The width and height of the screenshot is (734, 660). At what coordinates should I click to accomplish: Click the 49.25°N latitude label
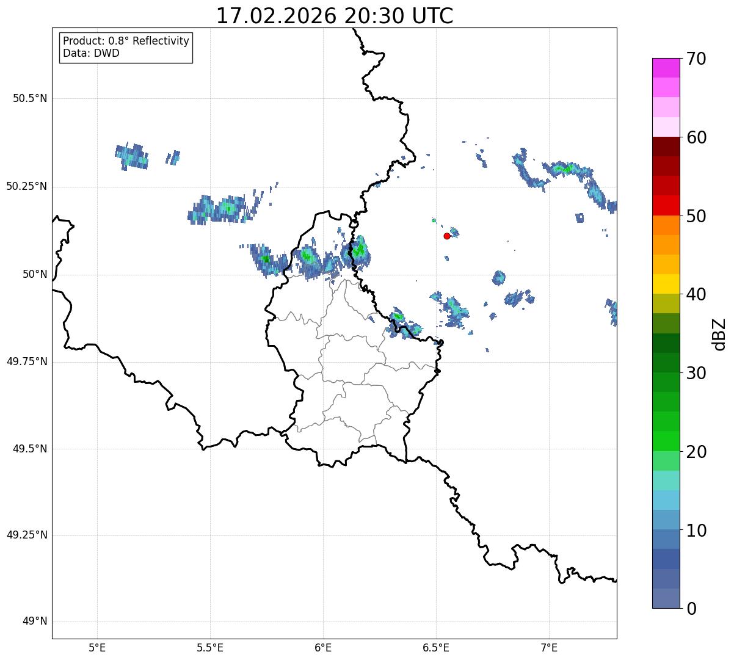click(27, 535)
